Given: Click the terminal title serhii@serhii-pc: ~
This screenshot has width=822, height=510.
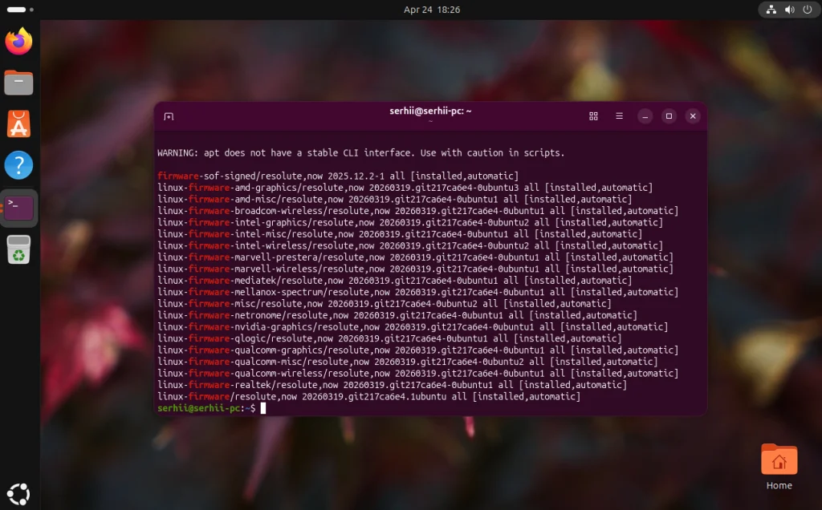Looking at the screenshot, I should (430, 111).
